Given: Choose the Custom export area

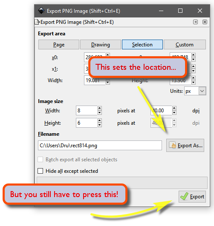Looking at the screenshot, I should (185, 45).
